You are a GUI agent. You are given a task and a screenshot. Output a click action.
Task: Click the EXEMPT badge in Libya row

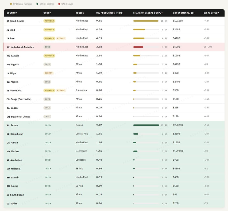[x=48, y=73]
